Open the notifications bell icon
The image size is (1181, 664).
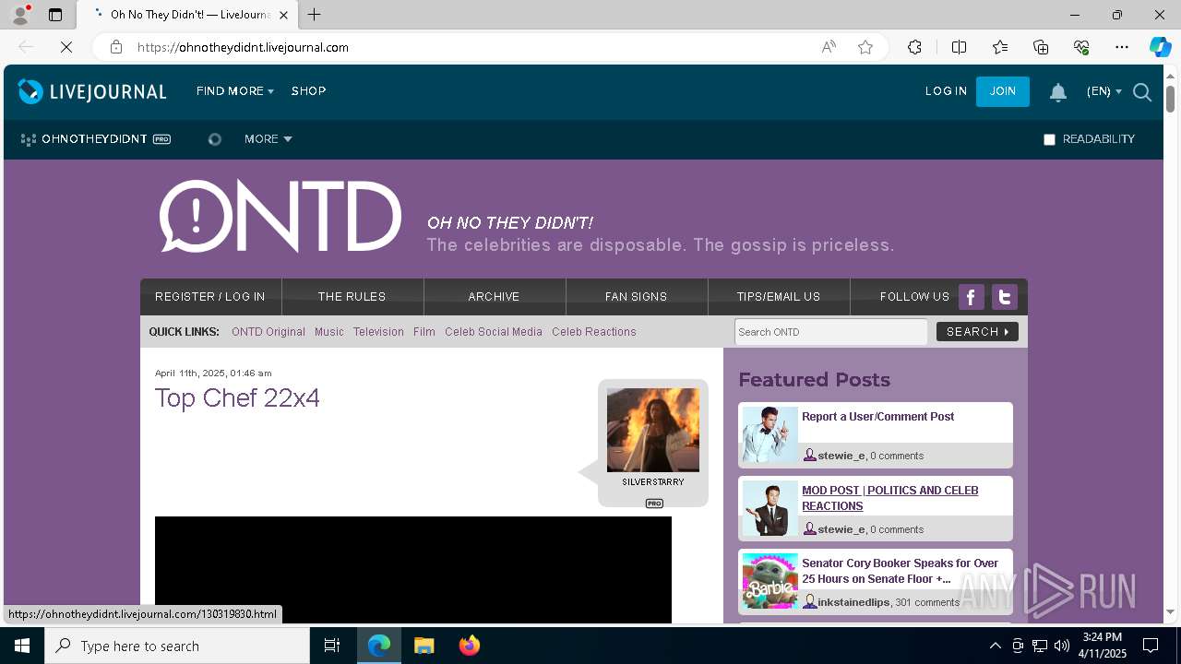(1058, 92)
